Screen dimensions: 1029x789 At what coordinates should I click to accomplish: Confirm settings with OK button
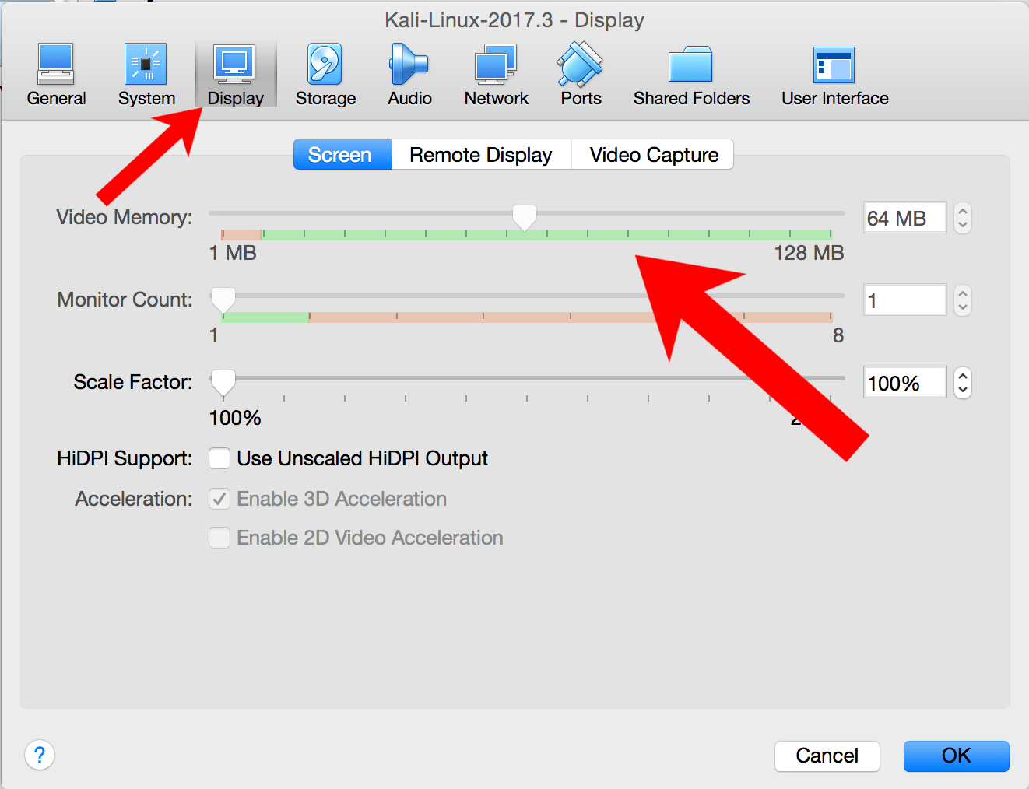(956, 756)
